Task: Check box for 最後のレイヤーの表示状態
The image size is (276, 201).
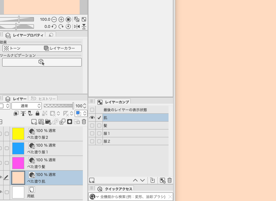Action: [92, 110]
